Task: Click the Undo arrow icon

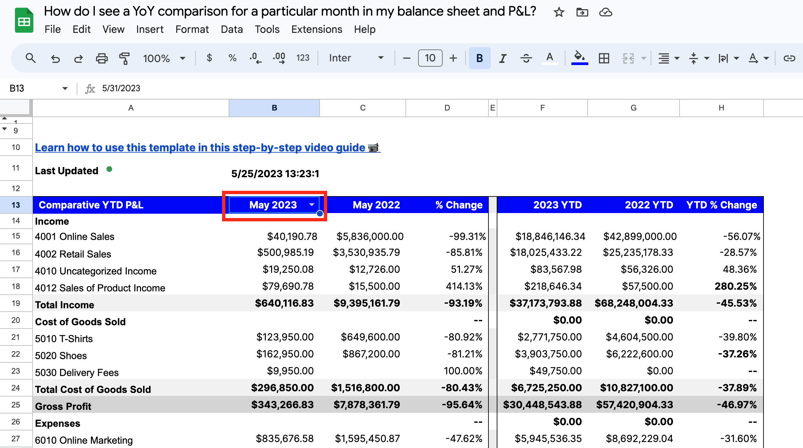Action: pyautogui.click(x=55, y=58)
